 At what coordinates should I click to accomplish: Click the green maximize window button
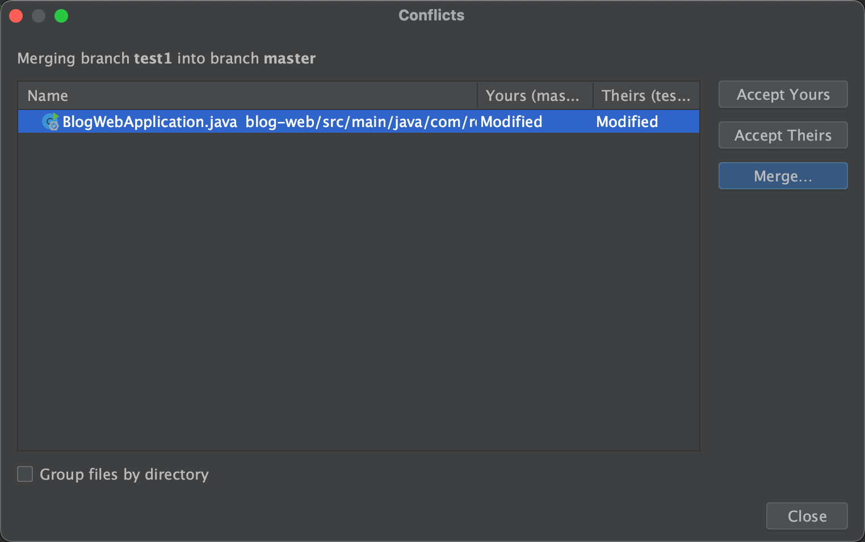(x=61, y=16)
